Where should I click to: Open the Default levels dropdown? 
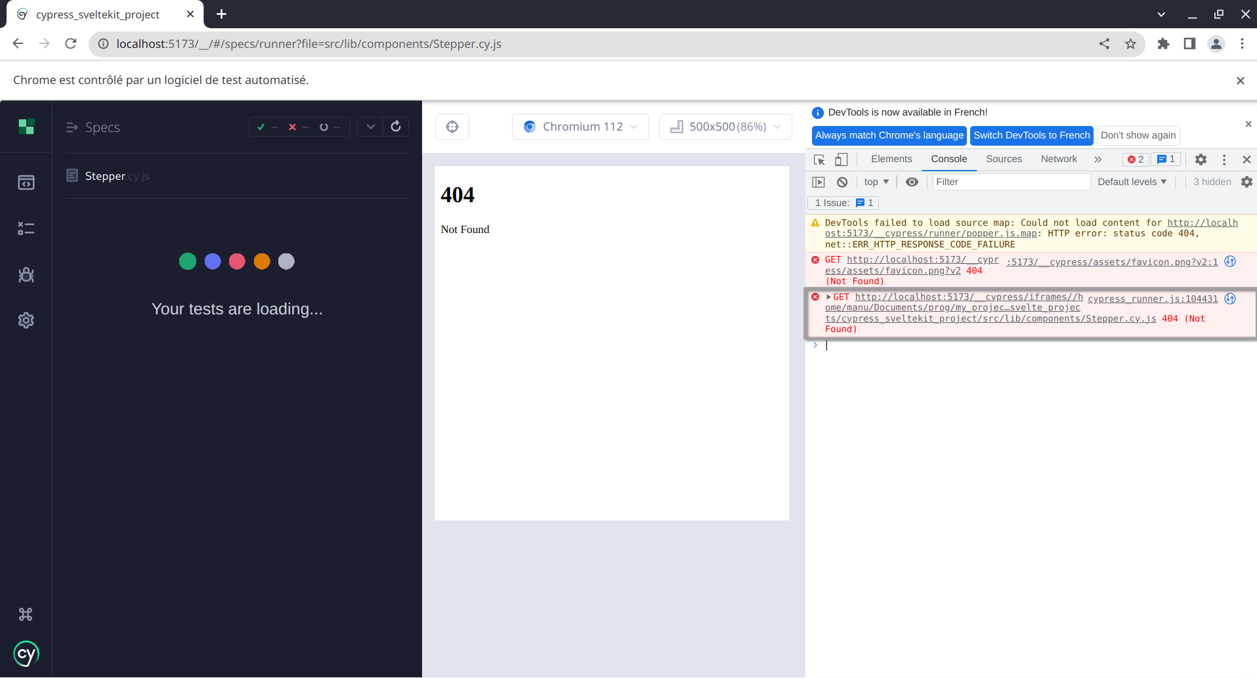point(1132,182)
